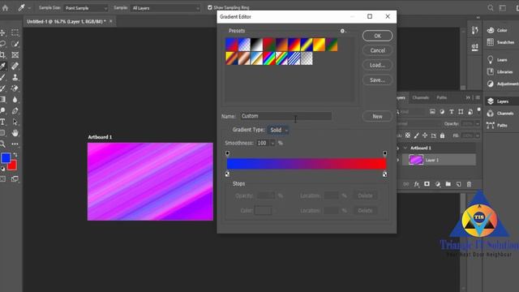Click the Home icon in options bar
The image size is (519, 292).
tap(6, 7)
